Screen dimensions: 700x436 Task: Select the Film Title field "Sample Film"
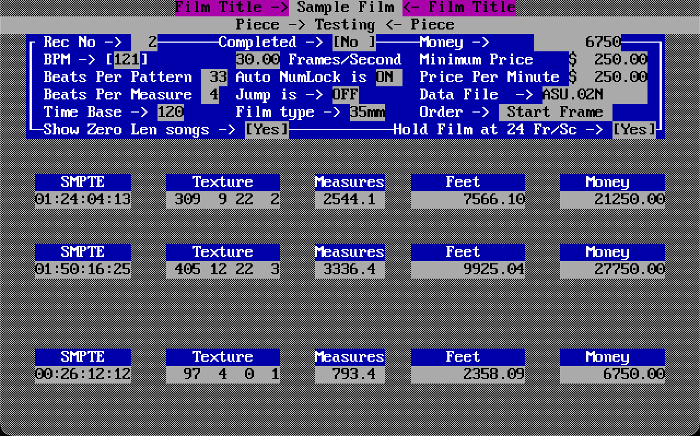coord(346,8)
